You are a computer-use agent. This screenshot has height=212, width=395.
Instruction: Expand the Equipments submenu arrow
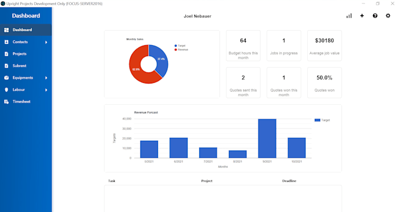(46, 78)
